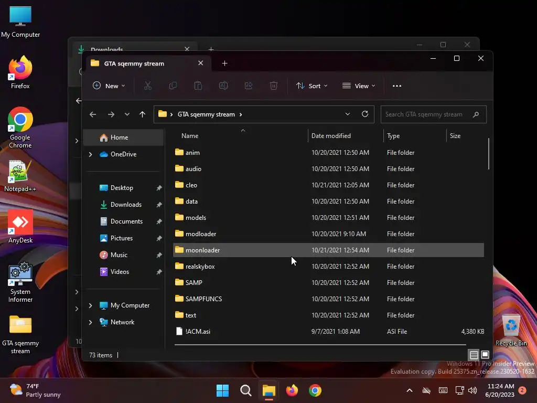Click the horizontal scrollbar under file list
This screenshot has height=403, width=537.
tap(320, 344)
